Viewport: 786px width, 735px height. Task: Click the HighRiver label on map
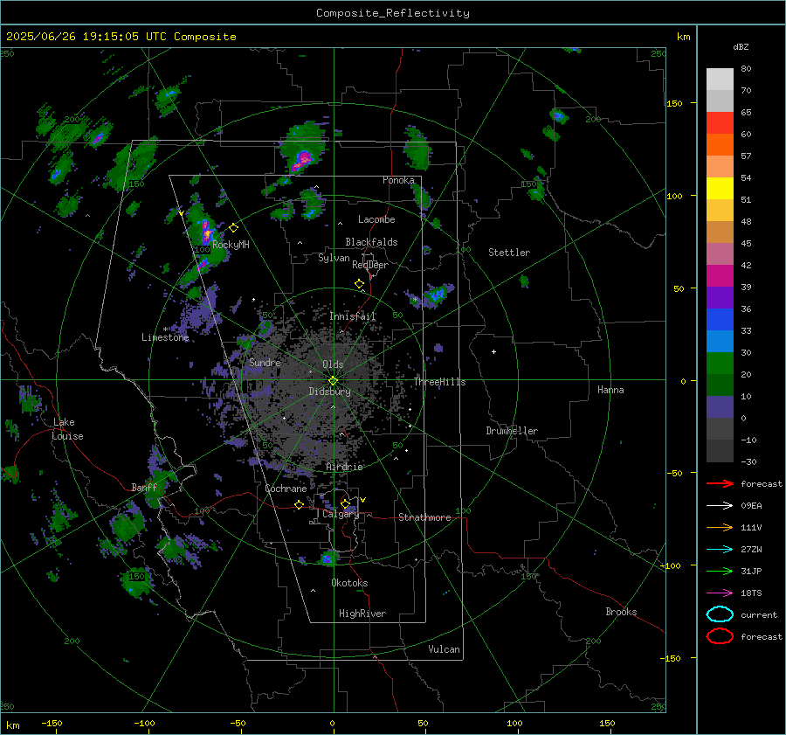pos(362,614)
